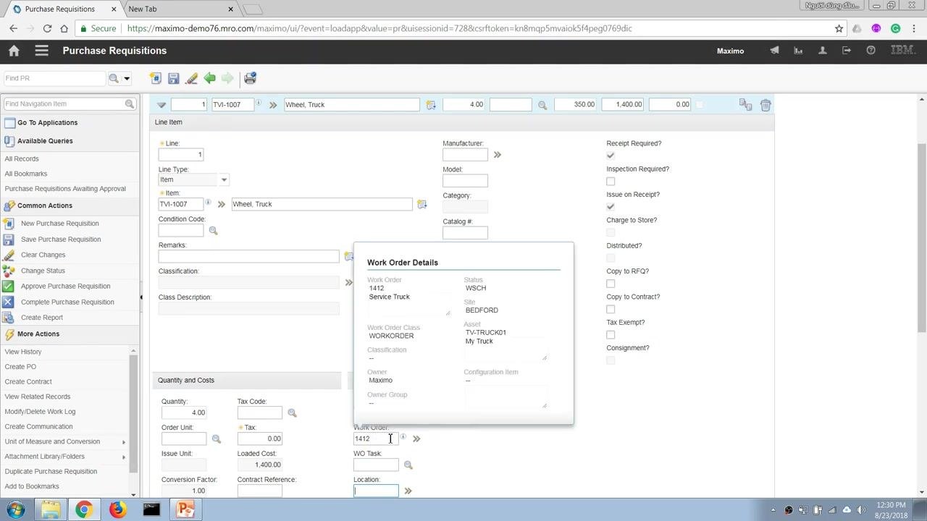Click Duplicate Purchase Requisition link
Image resolution: width=927 pixels, height=521 pixels.
click(51, 472)
